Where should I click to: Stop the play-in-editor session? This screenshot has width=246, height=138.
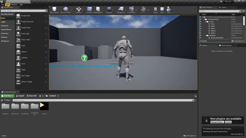tap(162, 9)
